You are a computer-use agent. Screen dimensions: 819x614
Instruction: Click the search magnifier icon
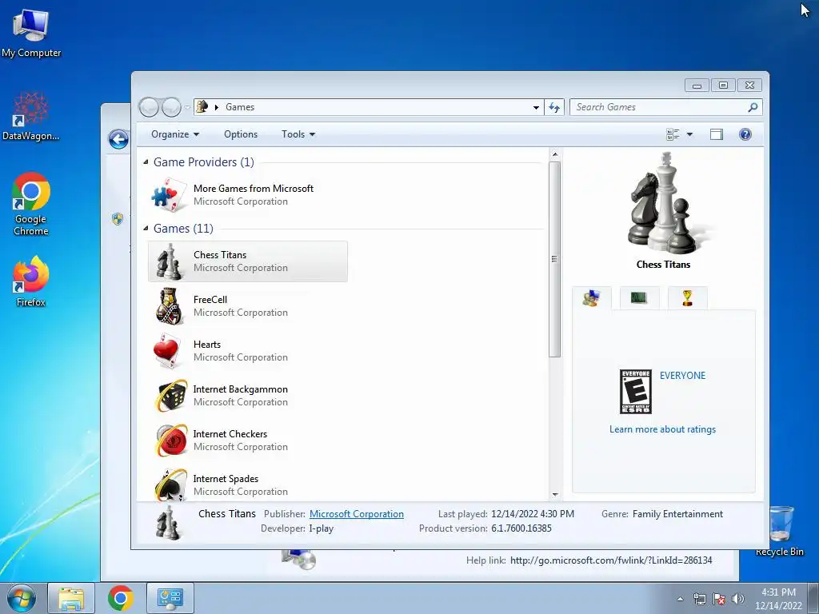753,107
